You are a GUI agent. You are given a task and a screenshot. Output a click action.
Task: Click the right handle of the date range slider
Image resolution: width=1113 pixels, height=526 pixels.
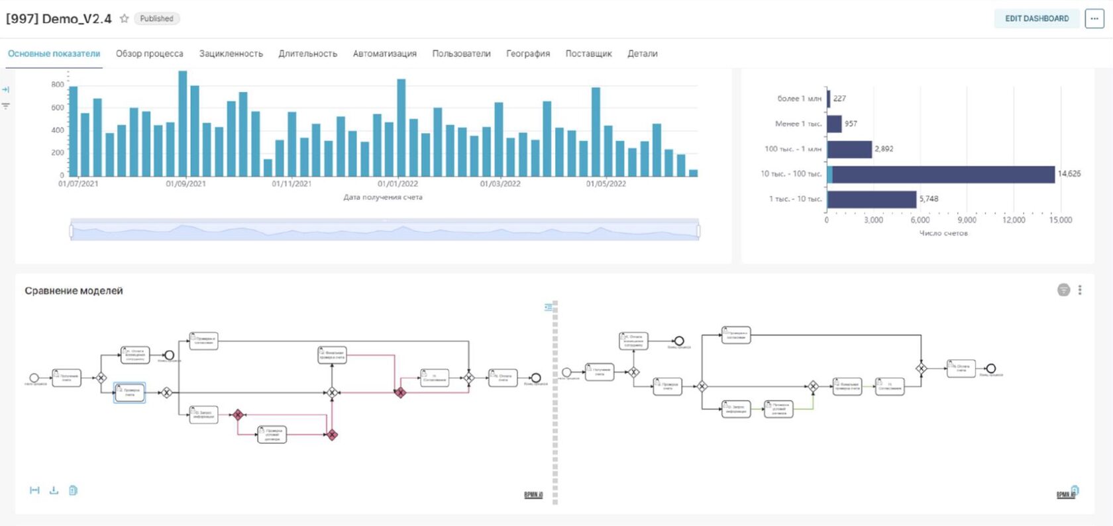click(698, 231)
